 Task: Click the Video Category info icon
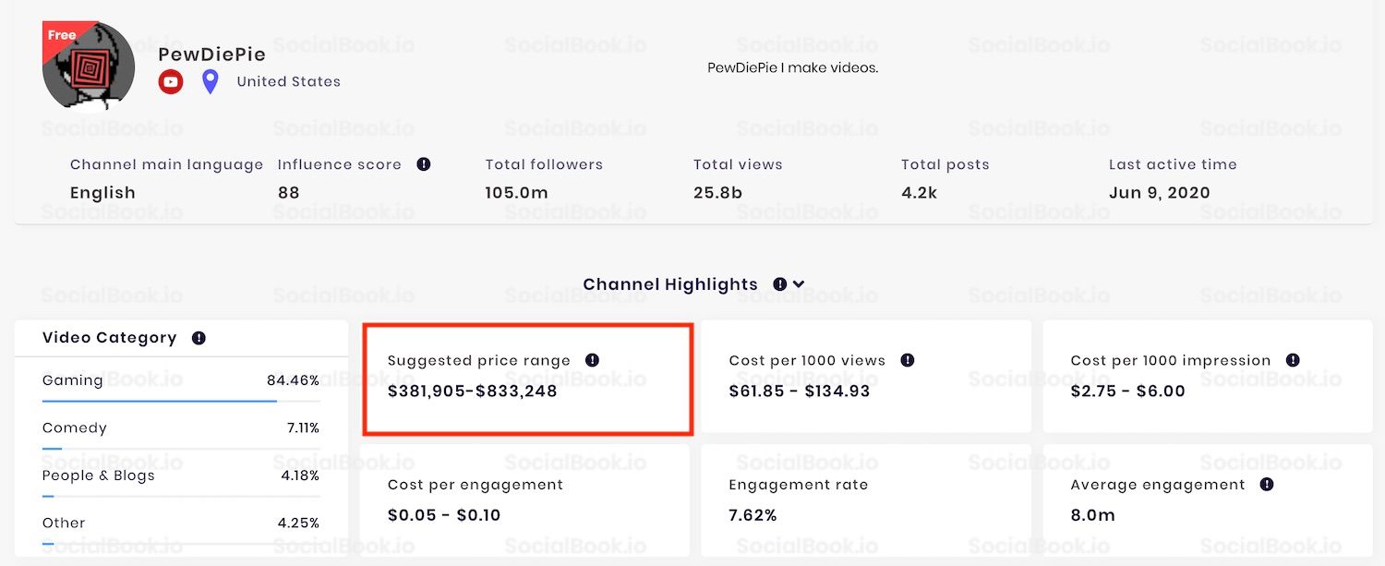click(x=199, y=338)
